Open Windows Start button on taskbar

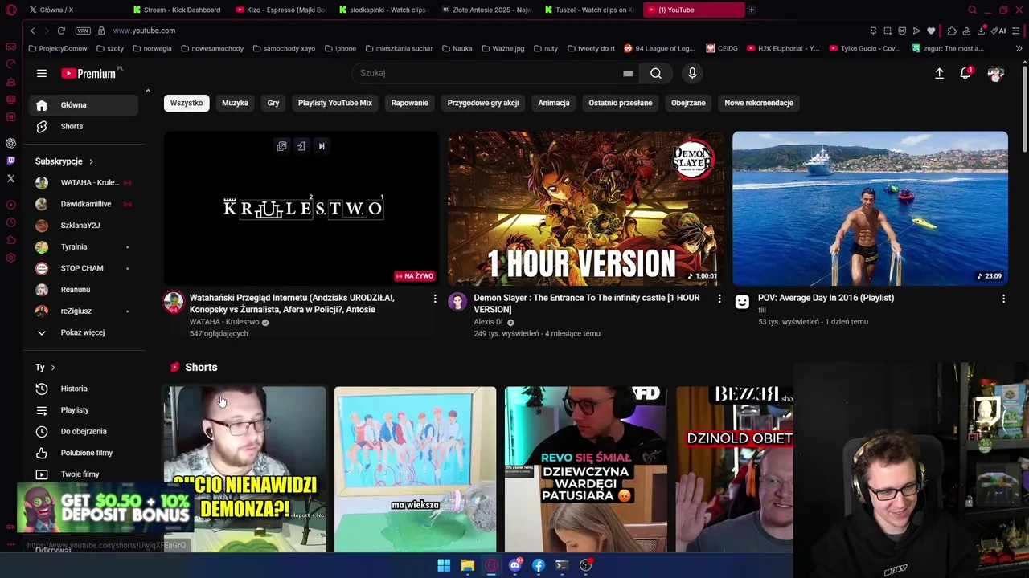444,565
